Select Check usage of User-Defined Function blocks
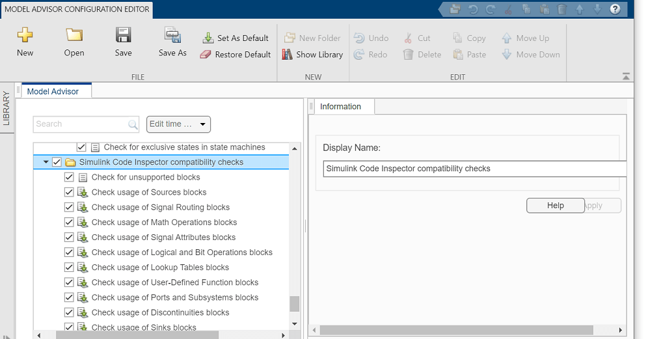 point(175,282)
